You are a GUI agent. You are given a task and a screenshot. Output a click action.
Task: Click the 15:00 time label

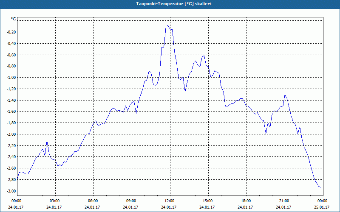coord(208,201)
